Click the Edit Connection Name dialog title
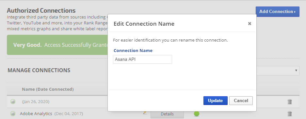 point(144,24)
